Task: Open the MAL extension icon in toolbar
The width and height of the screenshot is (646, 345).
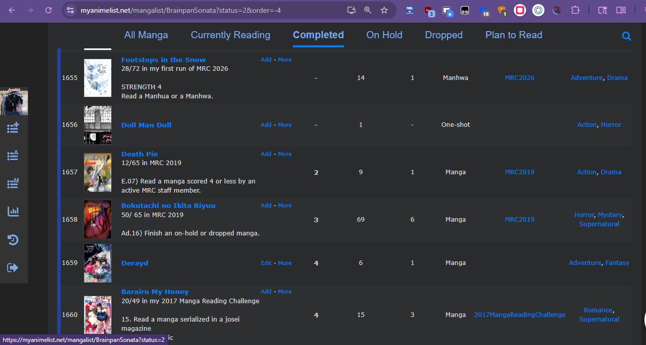Action: (410, 10)
